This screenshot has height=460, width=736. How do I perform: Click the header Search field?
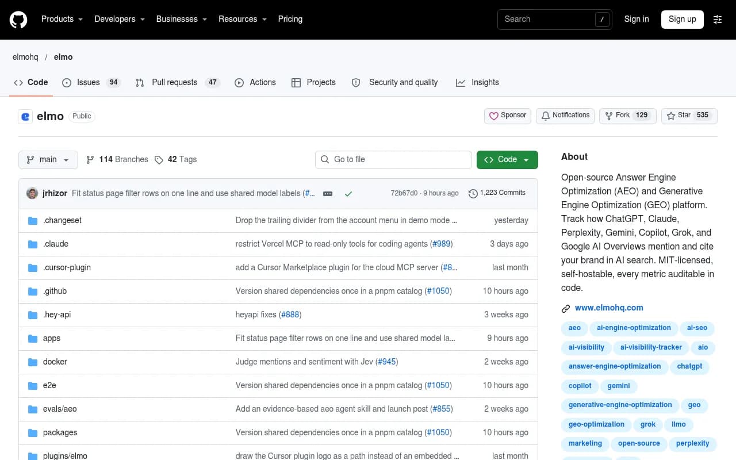555,19
